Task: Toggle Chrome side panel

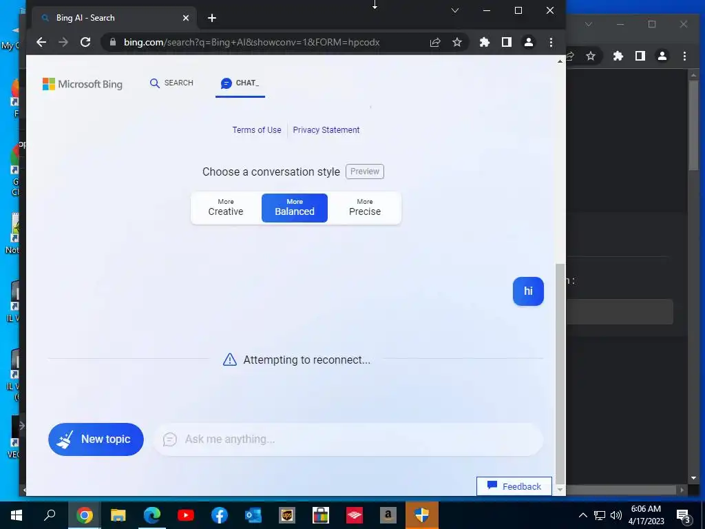Action: (506, 42)
